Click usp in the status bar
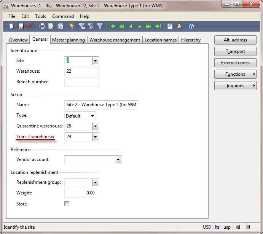This screenshot has width=263, height=234. (227, 227)
